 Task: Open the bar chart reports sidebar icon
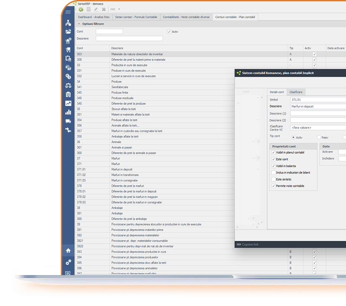pos(68,112)
